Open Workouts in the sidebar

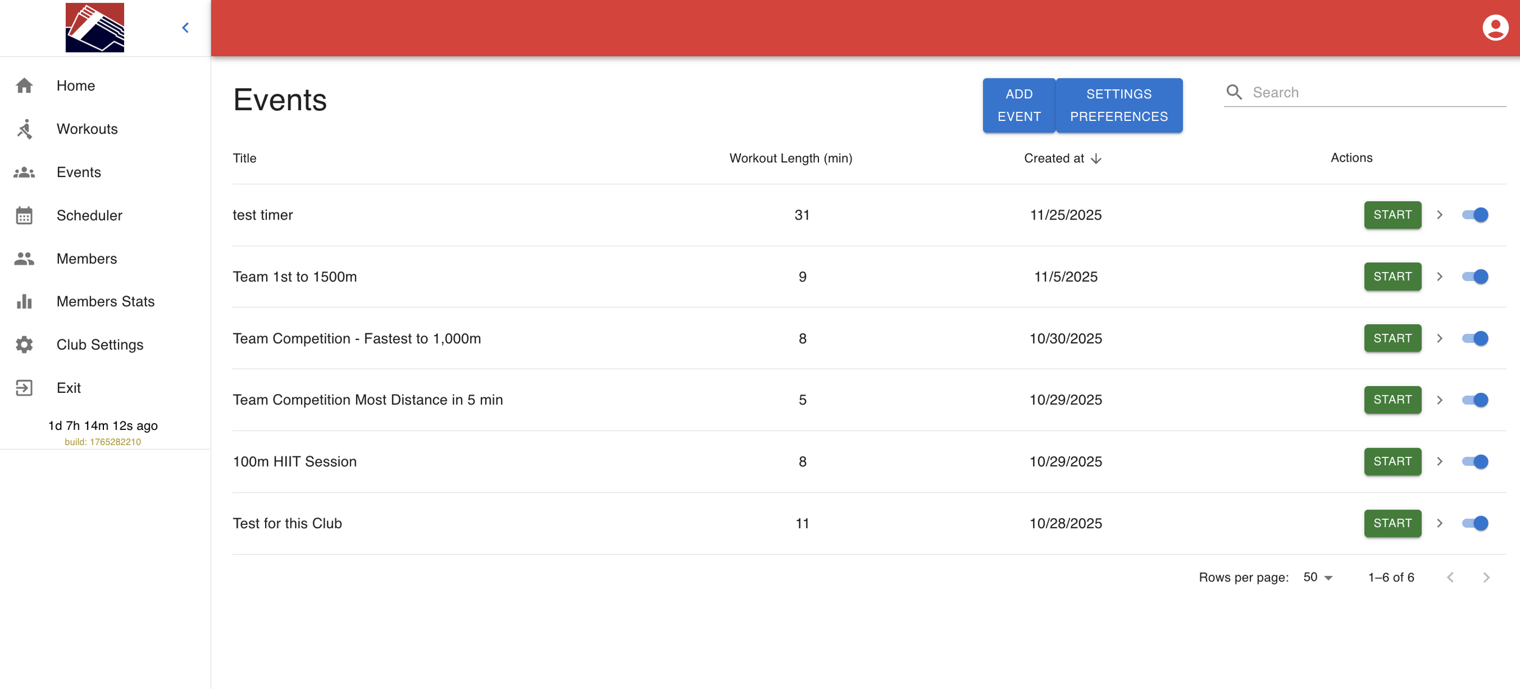point(105,129)
